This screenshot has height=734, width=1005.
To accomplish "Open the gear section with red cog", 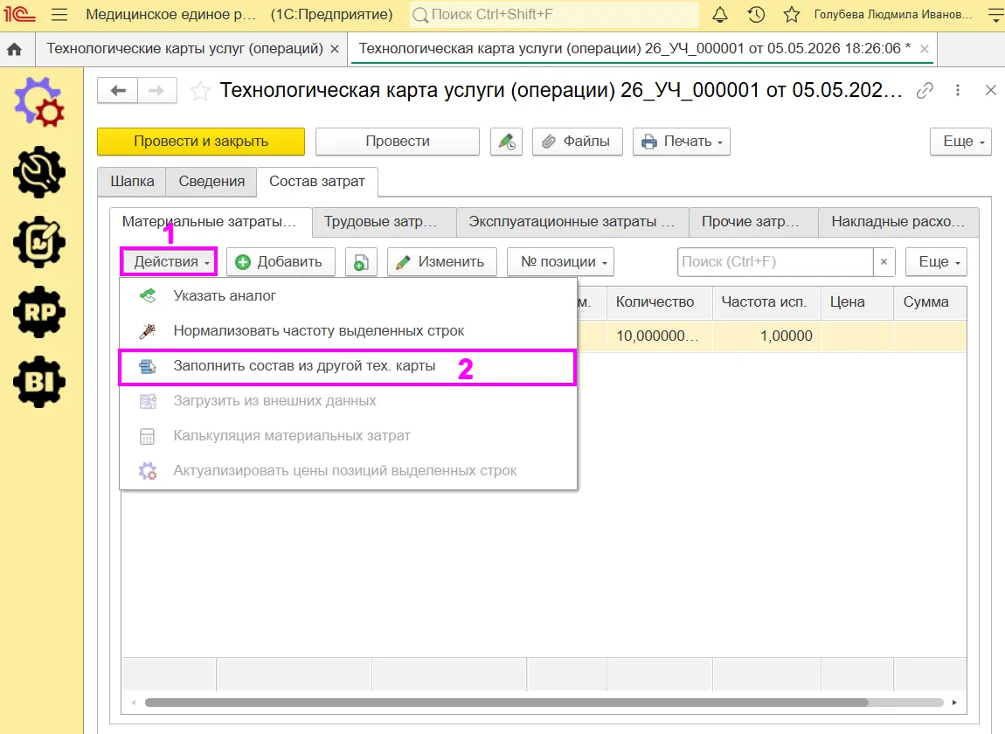I will (39, 102).
